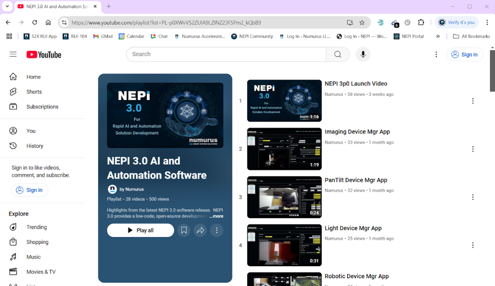Screen dimensions: 495x286
Task: Open Light Device Mgr App title
Action: (353, 228)
